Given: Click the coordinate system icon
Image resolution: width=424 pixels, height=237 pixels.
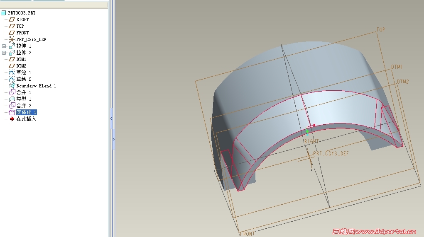Looking at the screenshot, I should [12, 39].
